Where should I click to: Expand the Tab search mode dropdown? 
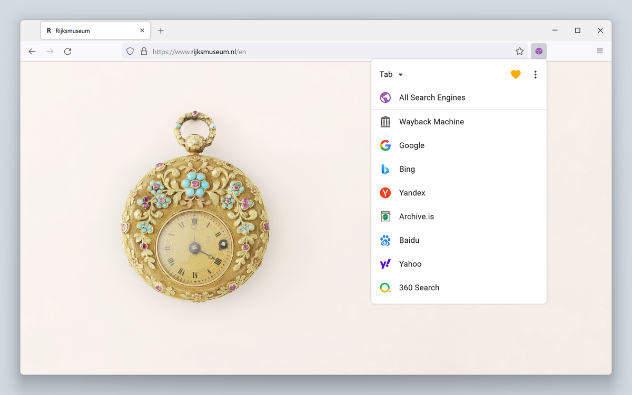pyautogui.click(x=391, y=74)
